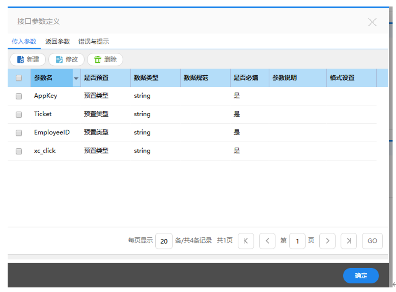Tick the checkbox for AppKey row
The width and height of the screenshot is (396, 292).
[19, 96]
